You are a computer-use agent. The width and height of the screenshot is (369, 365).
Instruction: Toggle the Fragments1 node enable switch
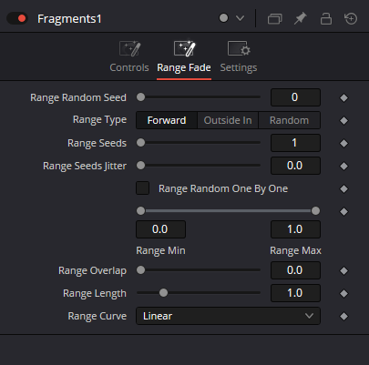click(17, 18)
